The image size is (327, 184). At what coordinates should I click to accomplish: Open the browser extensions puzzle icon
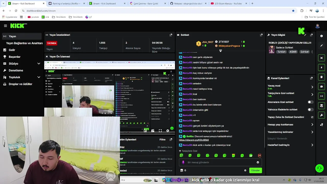pyautogui.click(x=302, y=11)
